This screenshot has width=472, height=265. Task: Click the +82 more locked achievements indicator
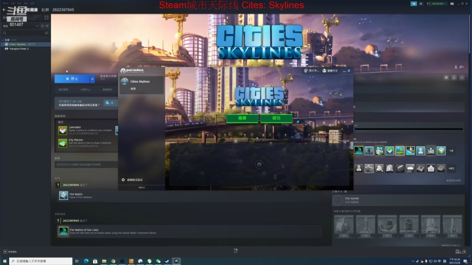pyautogui.click(x=451, y=169)
